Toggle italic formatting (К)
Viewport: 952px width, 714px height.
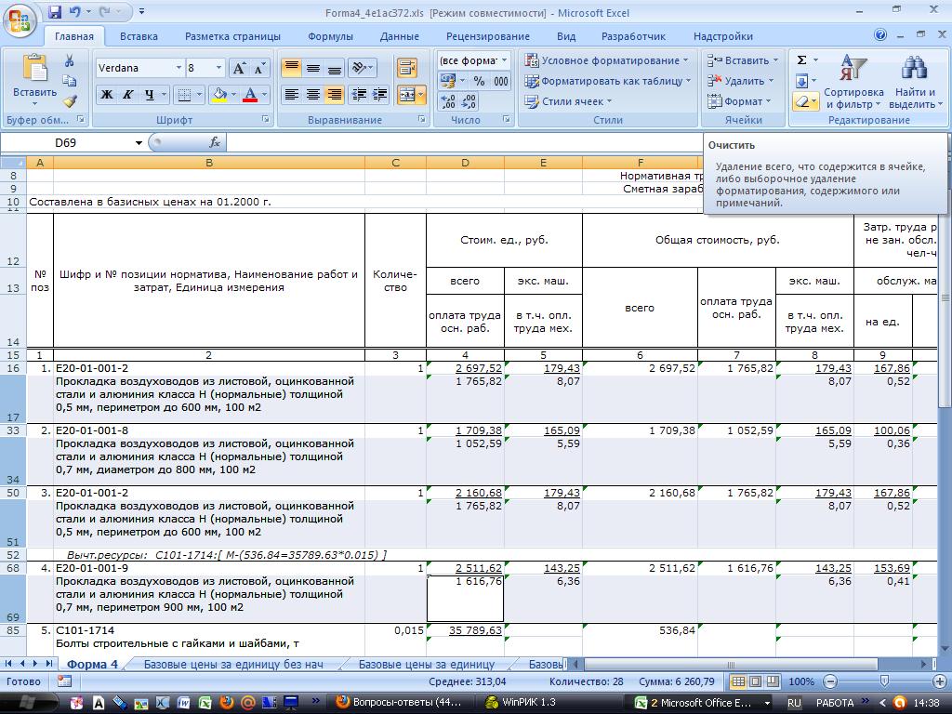(x=128, y=95)
